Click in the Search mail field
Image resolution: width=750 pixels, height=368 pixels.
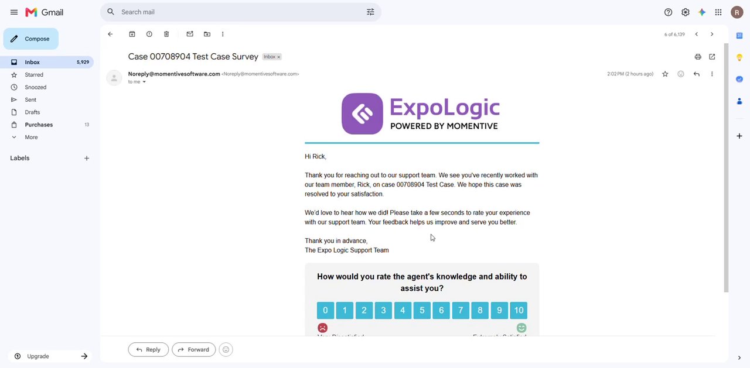coord(240,12)
